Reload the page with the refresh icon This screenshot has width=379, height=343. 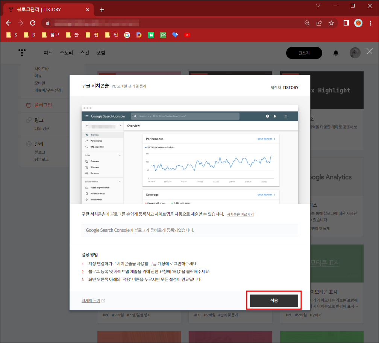click(33, 23)
